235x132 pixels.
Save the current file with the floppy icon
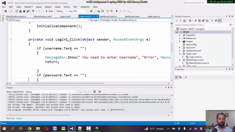click(24, 11)
